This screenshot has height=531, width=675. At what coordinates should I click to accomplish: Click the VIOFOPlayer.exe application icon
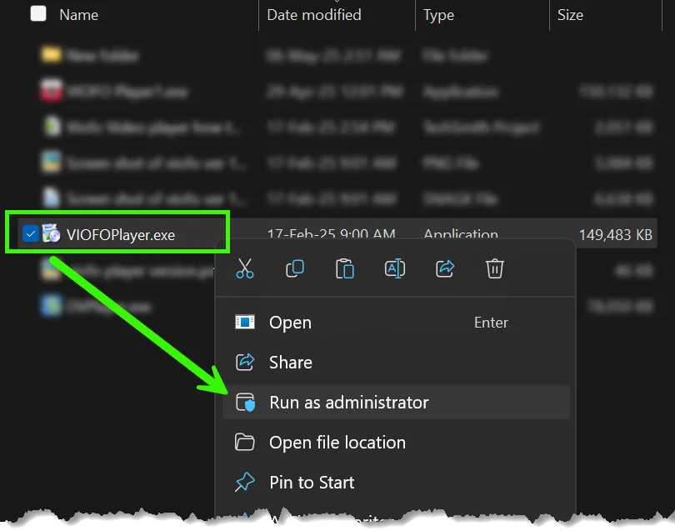click(x=51, y=233)
